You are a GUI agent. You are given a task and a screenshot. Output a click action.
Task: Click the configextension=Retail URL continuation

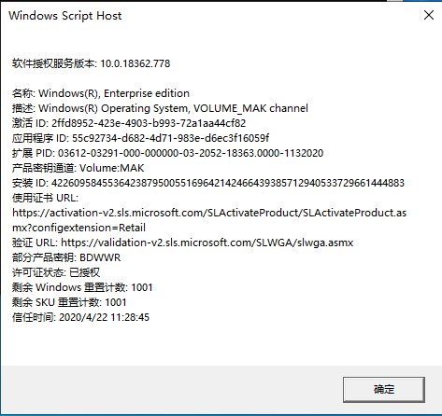[78, 228]
